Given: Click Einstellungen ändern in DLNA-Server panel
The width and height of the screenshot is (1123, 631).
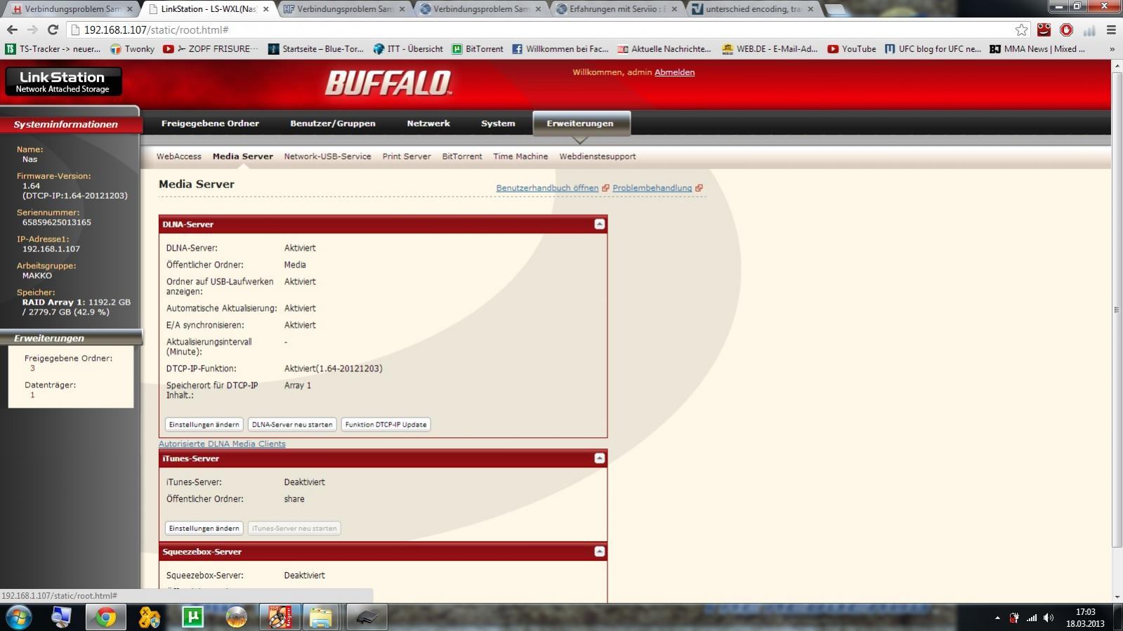Looking at the screenshot, I should click(x=204, y=424).
